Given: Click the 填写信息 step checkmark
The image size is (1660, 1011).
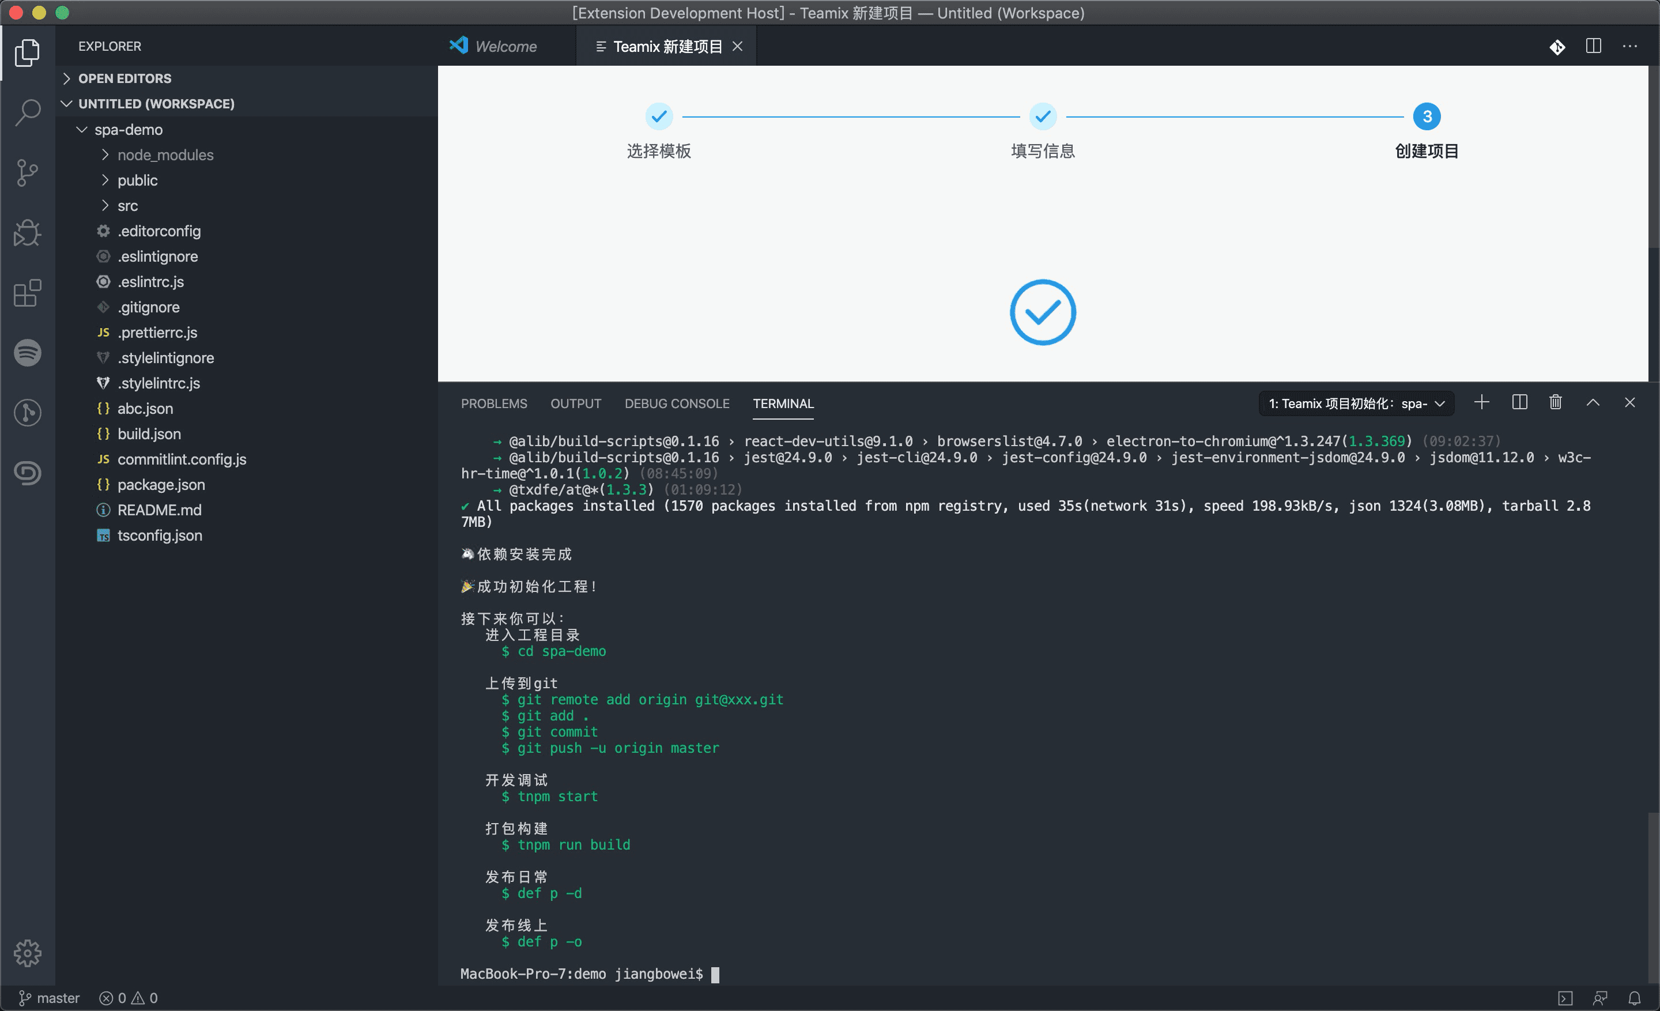Looking at the screenshot, I should click(x=1042, y=116).
